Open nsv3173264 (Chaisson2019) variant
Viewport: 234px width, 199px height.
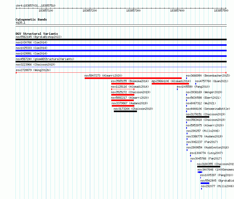133,109
